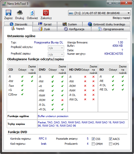Toggle the AACS checkbox
Screen dimensions: 134x154
click(x=110, y=139)
